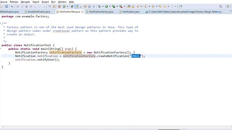This screenshot has width=232, height=130.
Task: Collapse the Javadoc comment fold marker
Action: click(x=1, y=23)
